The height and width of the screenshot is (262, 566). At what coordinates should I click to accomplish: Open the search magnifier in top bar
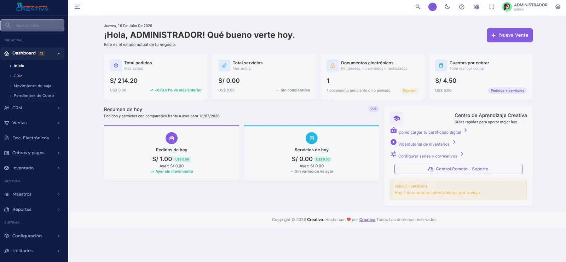pyautogui.click(x=418, y=7)
